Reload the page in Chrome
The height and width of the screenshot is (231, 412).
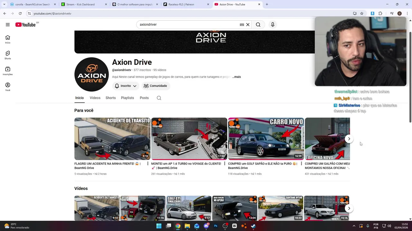click(x=20, y=13)
